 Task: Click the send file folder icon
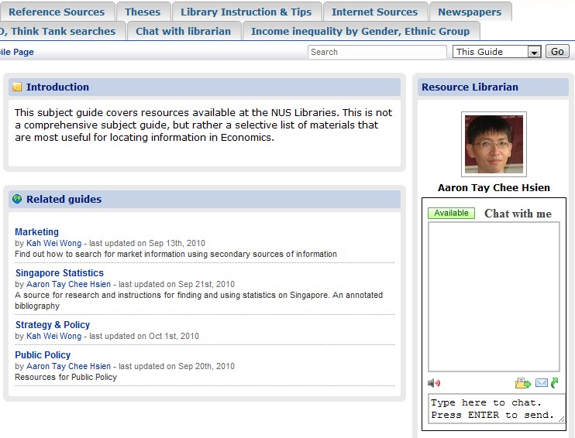click(523, 383)
